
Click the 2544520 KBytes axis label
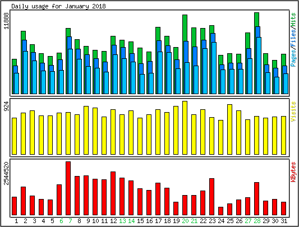tap(6, 173)
